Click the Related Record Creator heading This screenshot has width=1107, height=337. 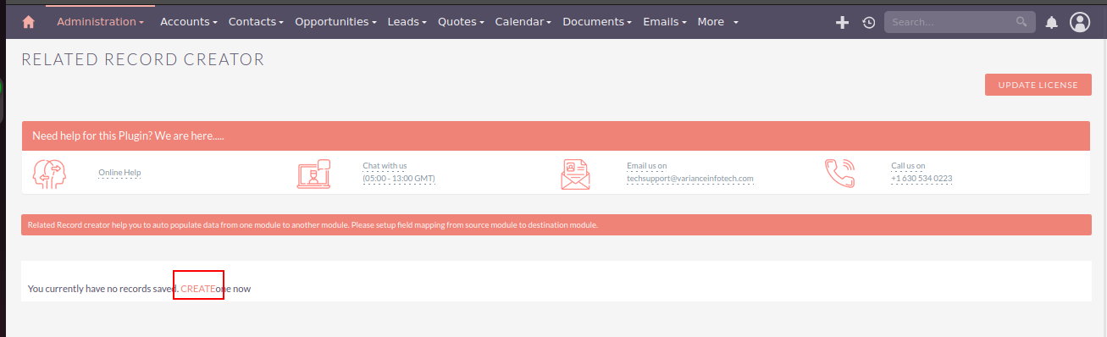coord(143,59)
